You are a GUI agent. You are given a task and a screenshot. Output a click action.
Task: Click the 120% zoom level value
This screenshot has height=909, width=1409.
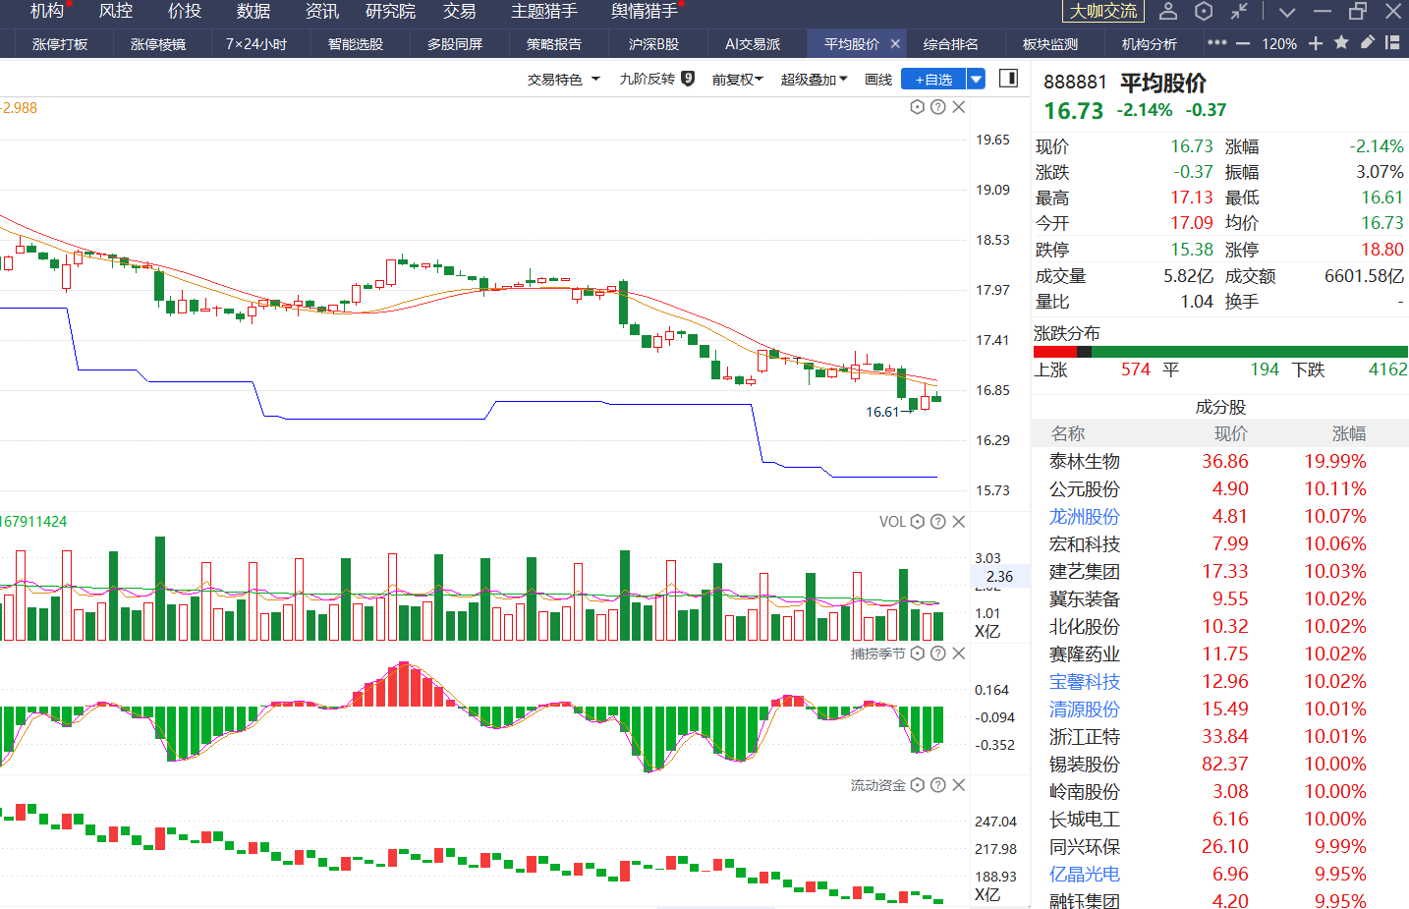coord(1279,43)
